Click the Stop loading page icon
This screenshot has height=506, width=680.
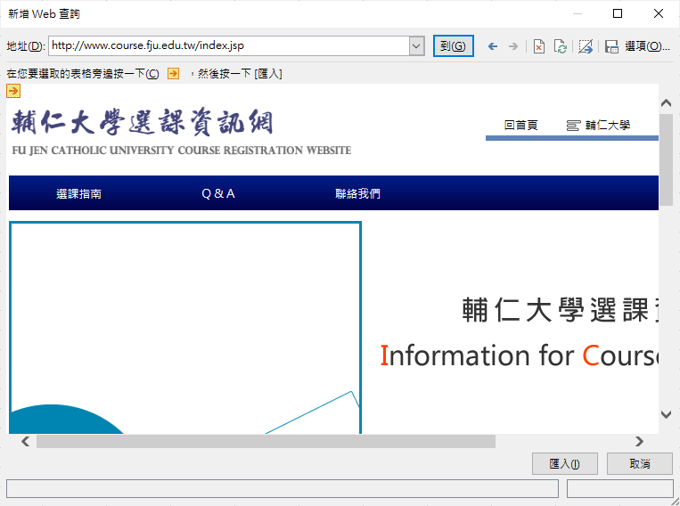click(x=538, y=46)
